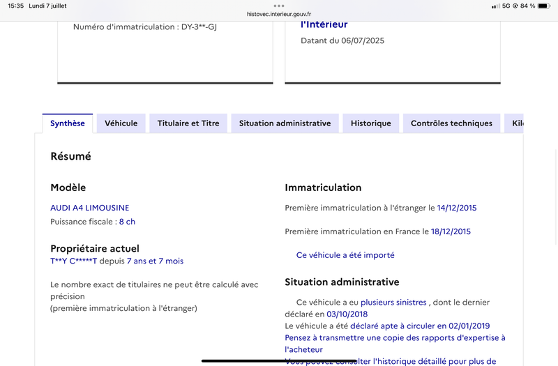Click the AUDI A4 LIMOUSINE model text
The height and width of the screenshot is (366, 558).
click(90, 208)
